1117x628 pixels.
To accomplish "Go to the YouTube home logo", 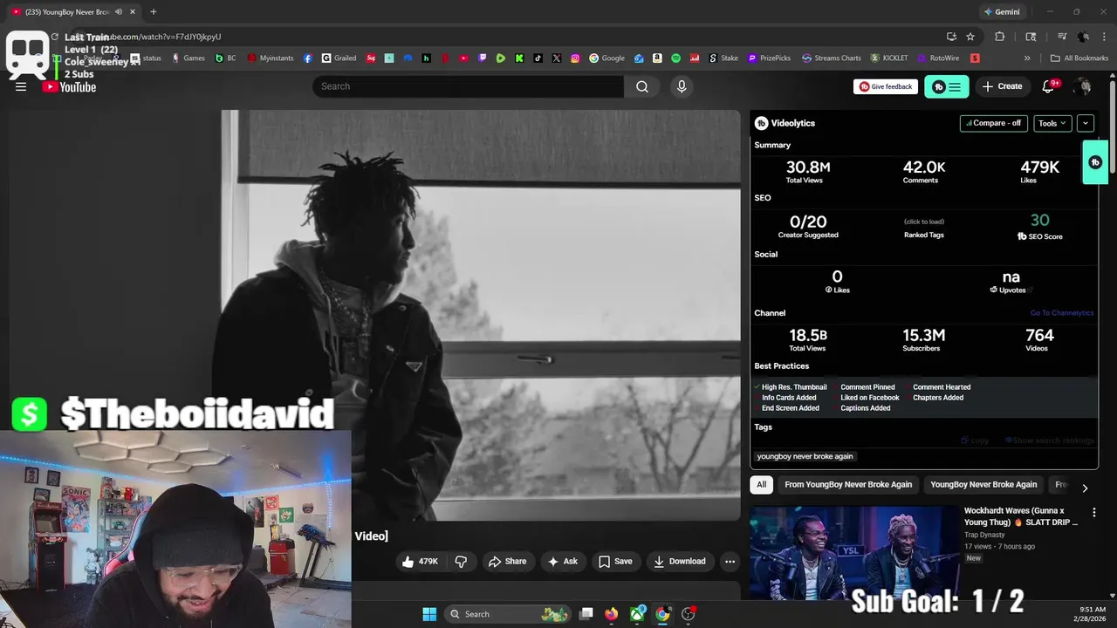I will point(69,86).
